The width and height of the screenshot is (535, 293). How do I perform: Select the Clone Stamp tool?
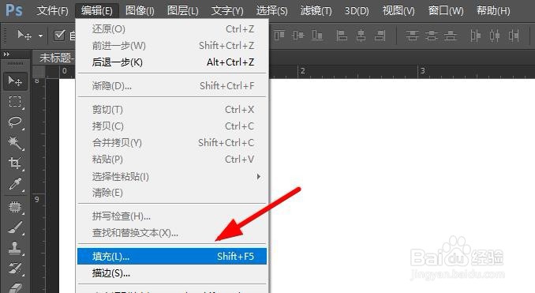[x=15, y=248]
